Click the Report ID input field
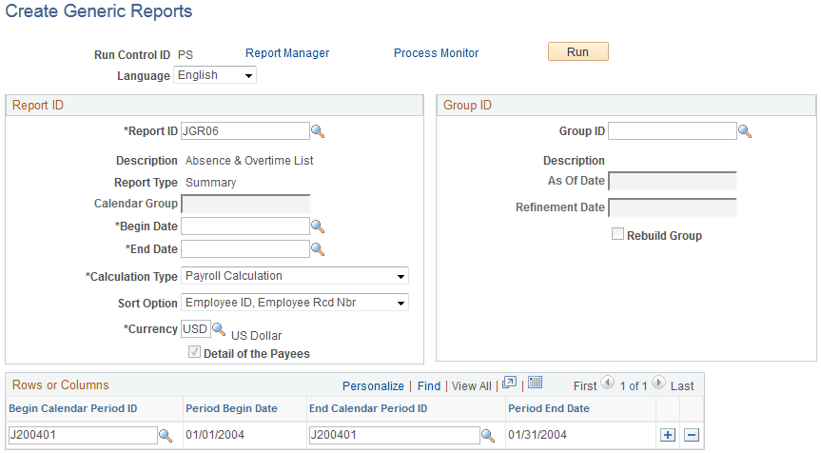 click(244, 131)
